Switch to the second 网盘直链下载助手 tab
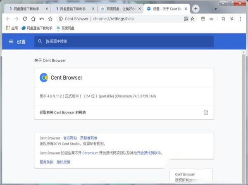The image size is (248, 185). click(x=74, y=9)
